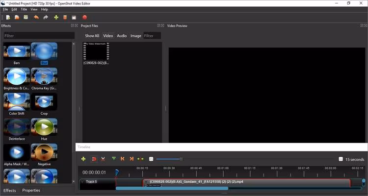The height and width of the screenshot is (196, 368).
Task: Undo the last action with orange arrow
Action: click(x=36, y=17)
